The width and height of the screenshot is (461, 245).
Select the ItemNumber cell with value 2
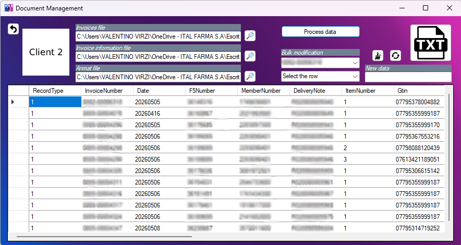click(367, 148)
